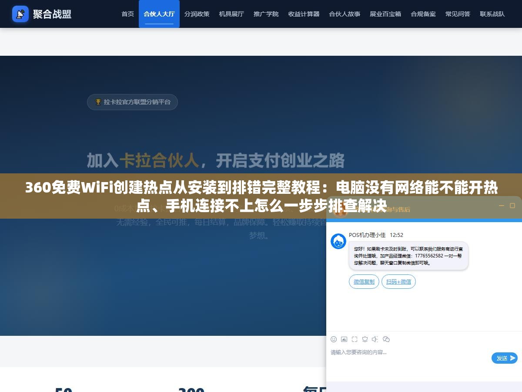Viewport: 522px width, 392px height.
Task: Open 合规备案 navigation item
Action: [x=423, y=14]
